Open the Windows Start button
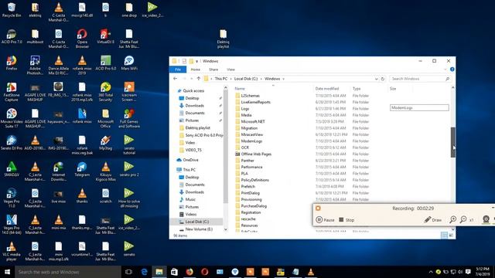The image size is (495, 278). pyautogui.click(x=7, y=272)
